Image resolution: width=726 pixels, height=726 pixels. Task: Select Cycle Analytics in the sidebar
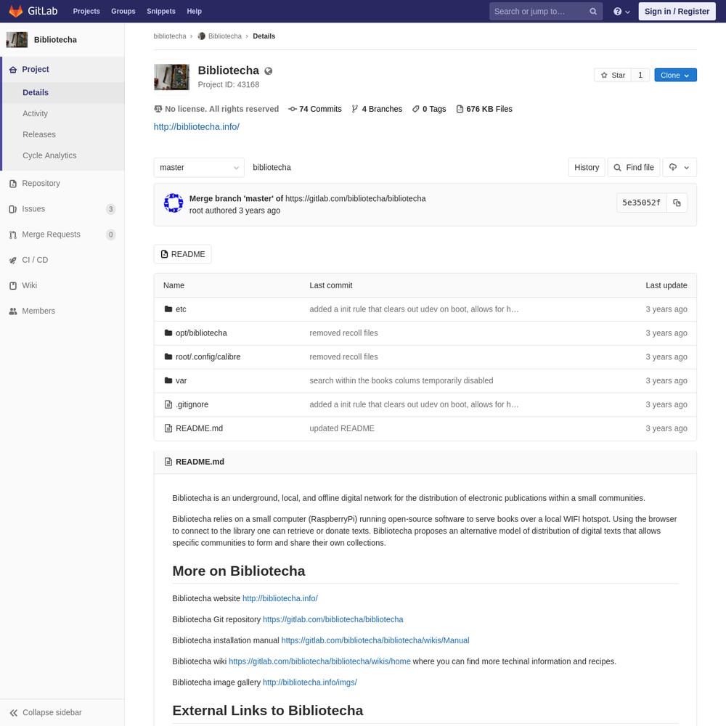pos(49,155)
